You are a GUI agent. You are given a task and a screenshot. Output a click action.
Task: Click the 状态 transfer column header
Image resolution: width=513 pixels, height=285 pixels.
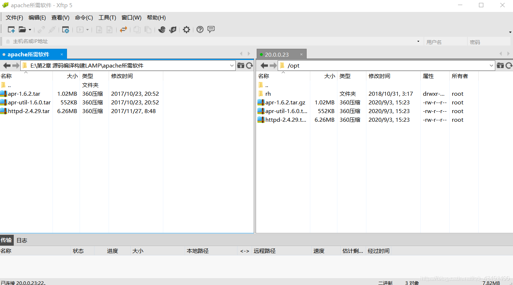pos(83,251)
